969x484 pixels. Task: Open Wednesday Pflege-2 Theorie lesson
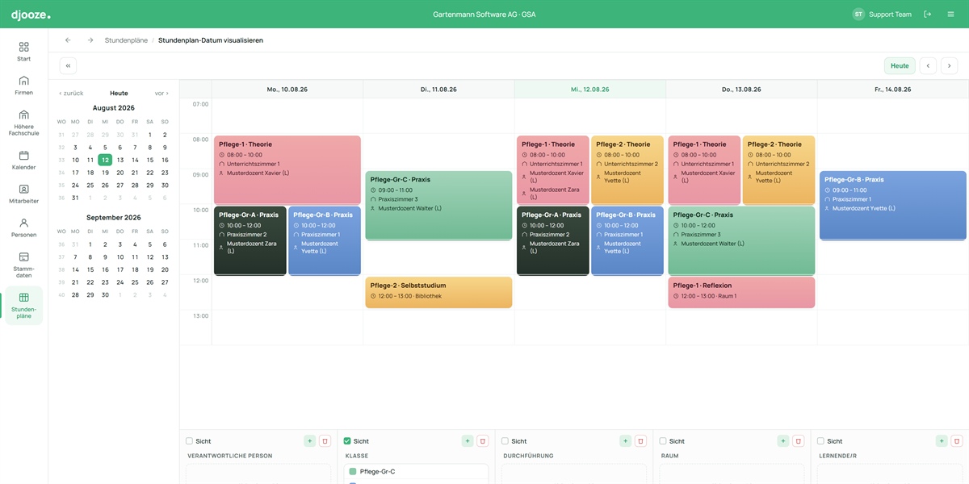(x=627, y=169)
